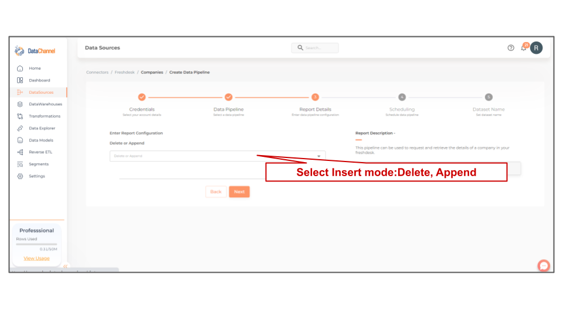The height and width of the screenshot is (316, 563).
Task: Click the Scheduling step label
Action: pyautogui.click(x=402, y=109)
